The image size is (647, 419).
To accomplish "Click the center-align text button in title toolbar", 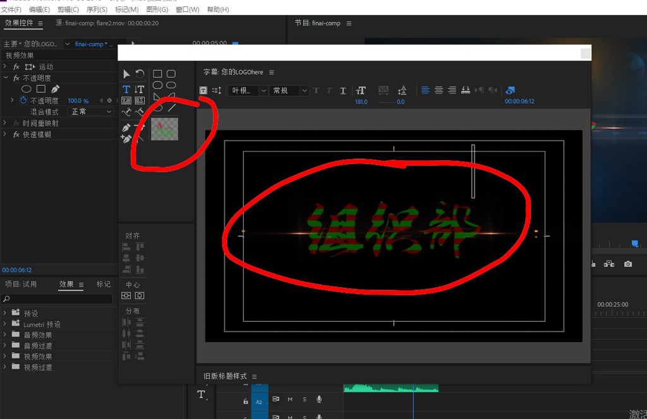I will coord(438,90).
